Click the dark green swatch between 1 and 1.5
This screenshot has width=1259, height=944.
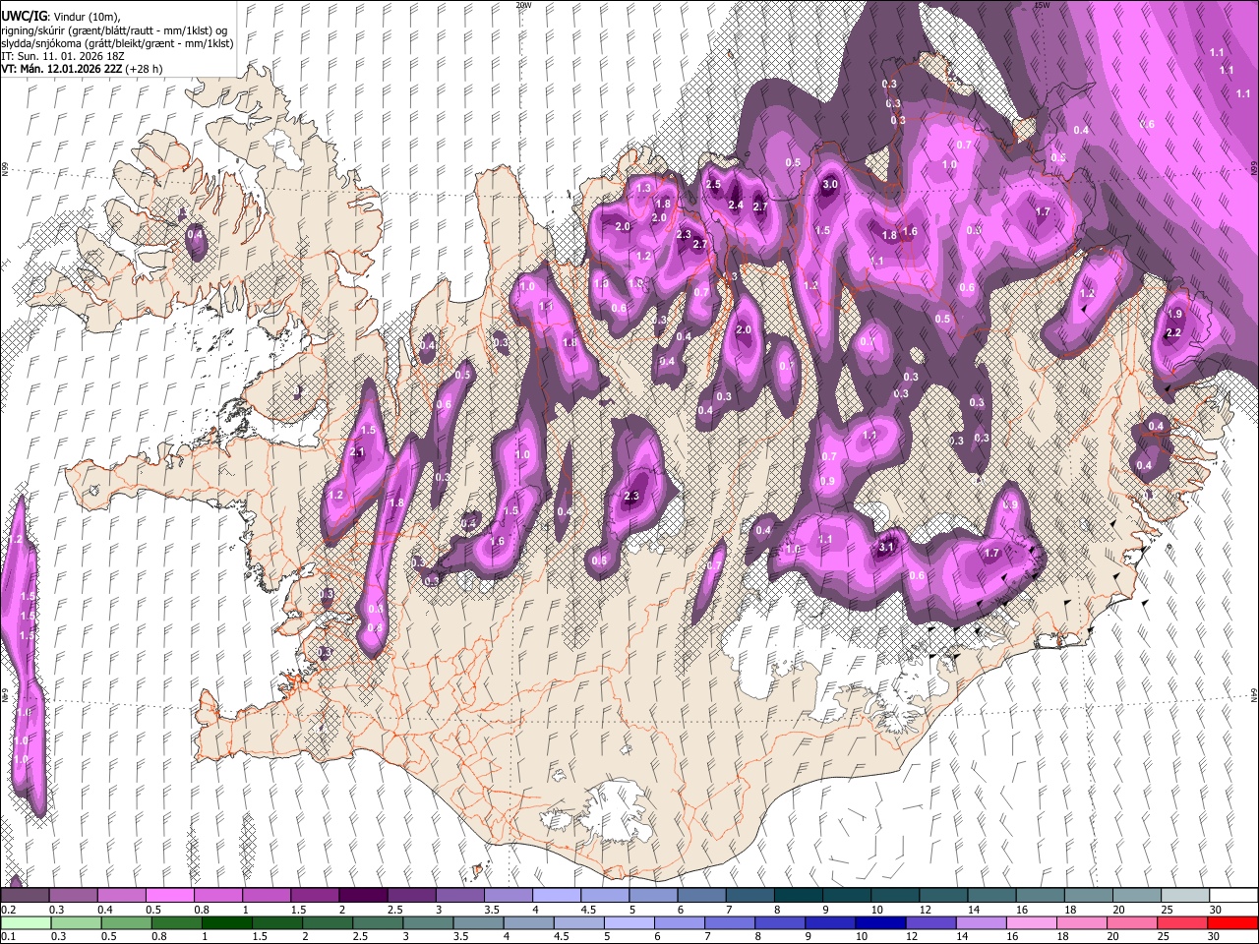pyautogui.click(x=228, y=922)
